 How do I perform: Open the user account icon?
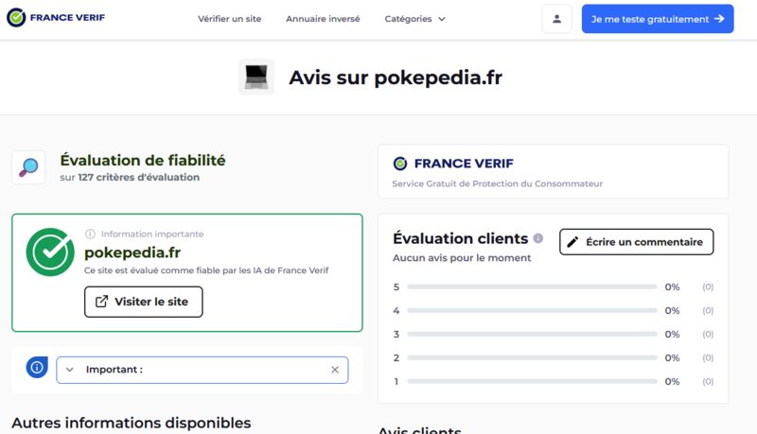click(556, 19)
